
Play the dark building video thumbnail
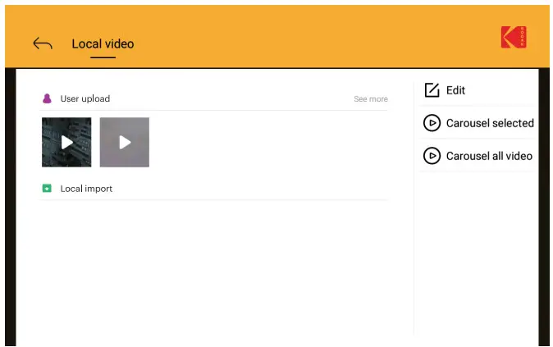click(66, 142)
